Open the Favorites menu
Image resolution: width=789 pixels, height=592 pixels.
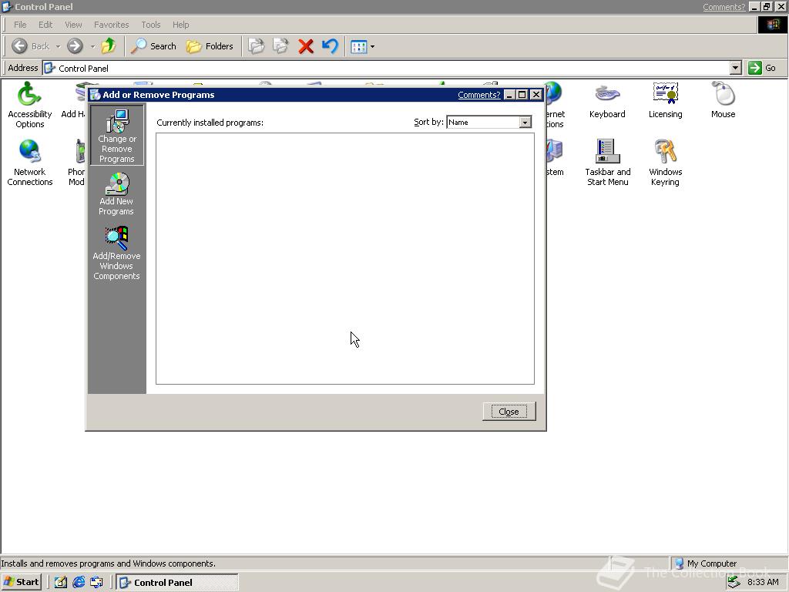pos(111,25)
